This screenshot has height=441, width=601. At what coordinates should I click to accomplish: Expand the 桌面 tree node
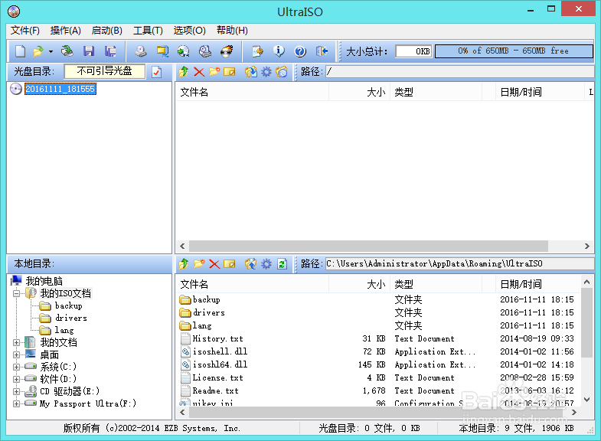(17, 354)
